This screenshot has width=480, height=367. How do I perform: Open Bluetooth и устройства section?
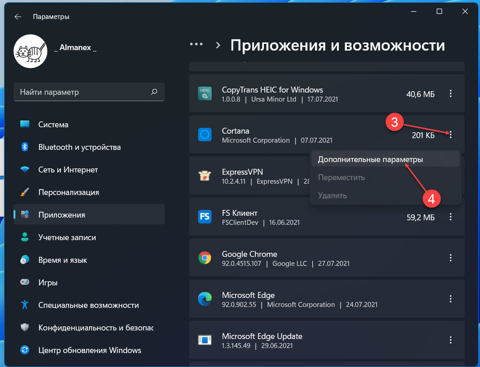[x=89, y=147]
